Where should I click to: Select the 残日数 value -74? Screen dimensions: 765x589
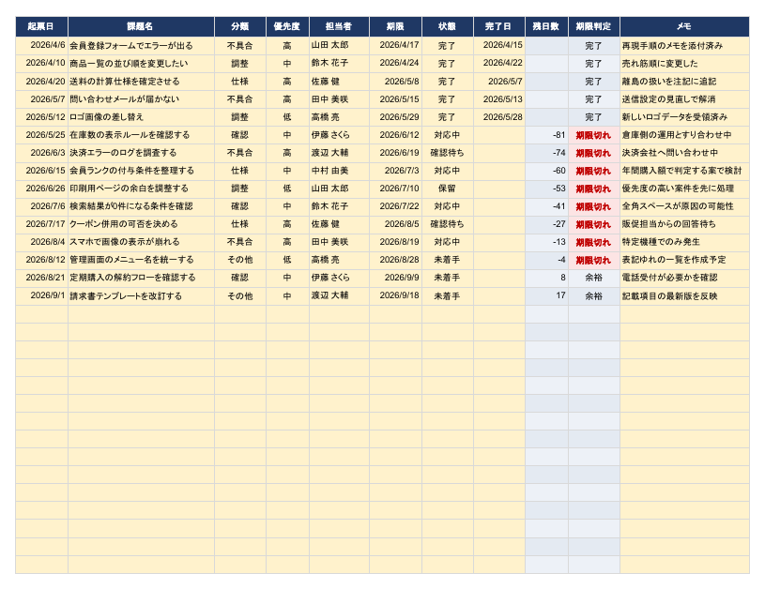pyautogui.click(x=546, y=153)
